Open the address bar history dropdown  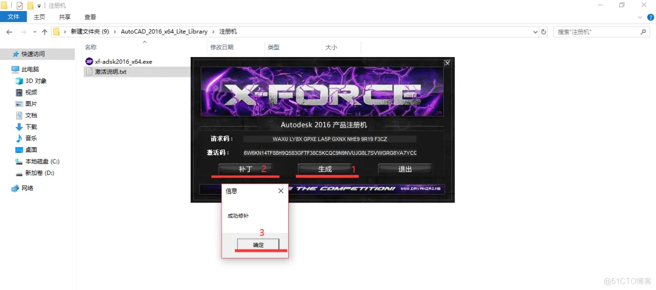[x=535, y=32]
